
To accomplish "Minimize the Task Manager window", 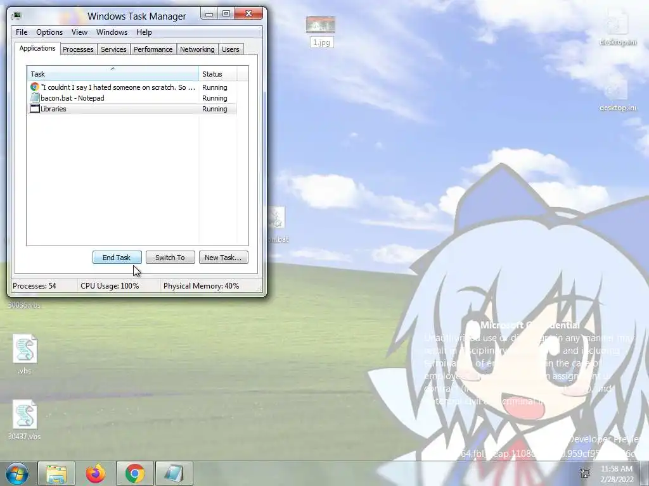I will [209, 14].
